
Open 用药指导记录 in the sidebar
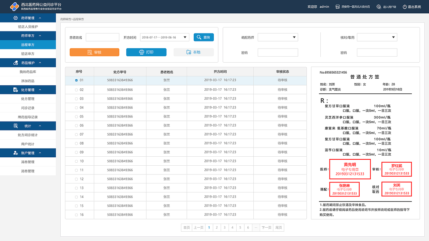coord(28,117)
